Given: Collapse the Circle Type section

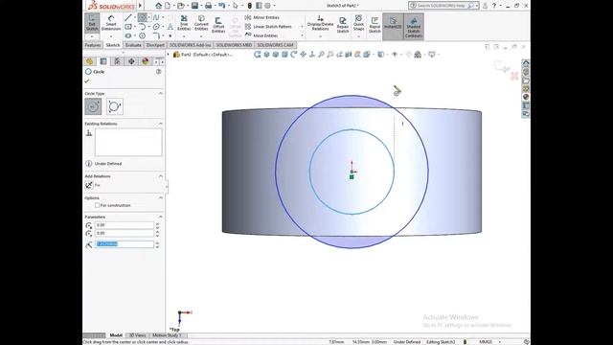Looking at the screenshot, I should click(x=160, y=94).
